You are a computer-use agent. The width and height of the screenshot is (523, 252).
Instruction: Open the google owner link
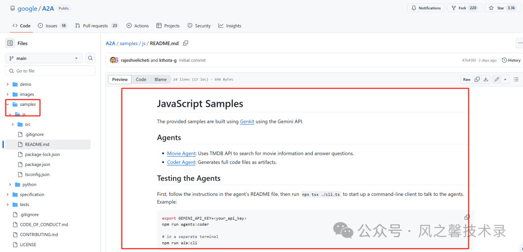coord(27,8)
